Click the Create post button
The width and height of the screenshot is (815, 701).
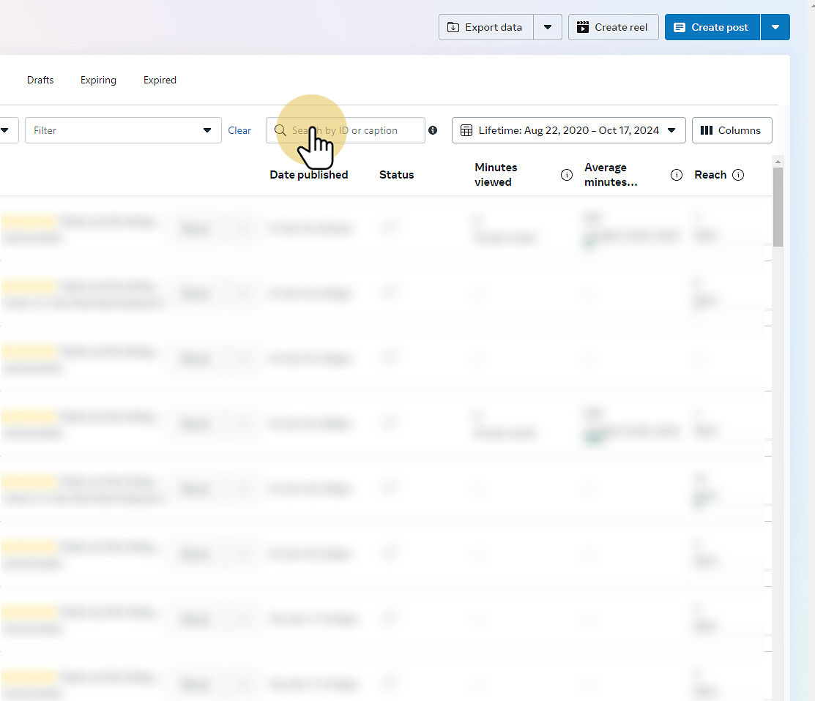712,27
